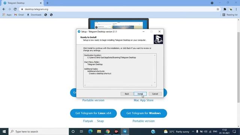Screen dimensions: 240x135
Task: Open the Get Help question mark icon
Action: pyautogui.click(x=153, y=132)
